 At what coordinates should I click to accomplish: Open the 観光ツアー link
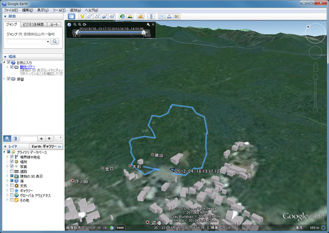point(27,67)
